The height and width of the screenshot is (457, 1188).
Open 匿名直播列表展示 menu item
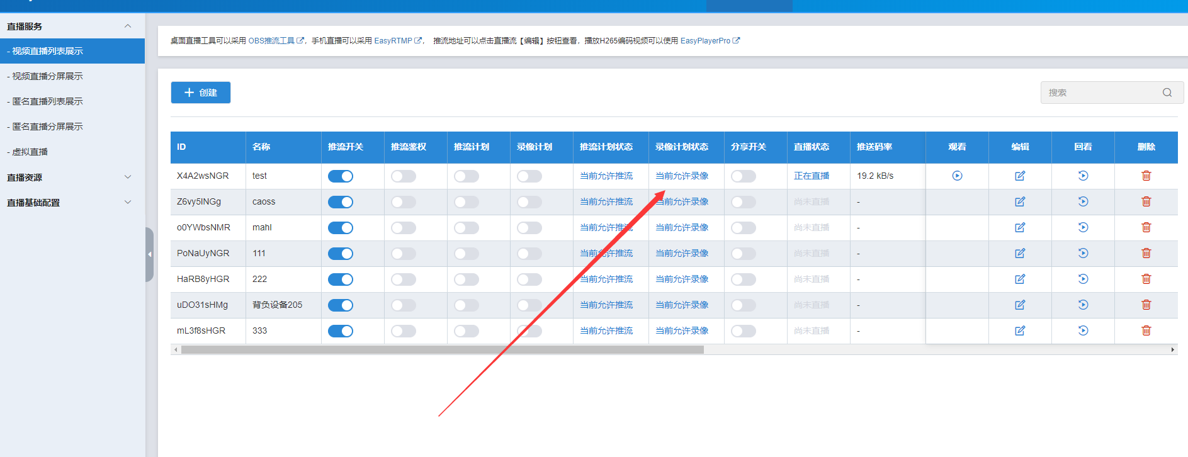(72, 101)
